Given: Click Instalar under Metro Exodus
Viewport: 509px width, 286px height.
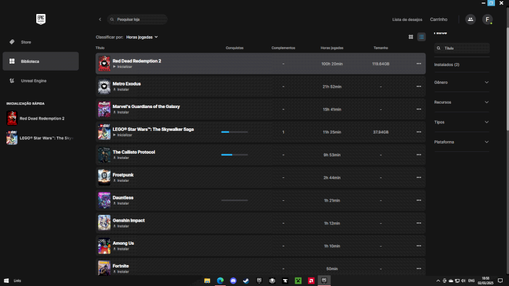Looking at the screenshot, I should click(x=121, y=90).
